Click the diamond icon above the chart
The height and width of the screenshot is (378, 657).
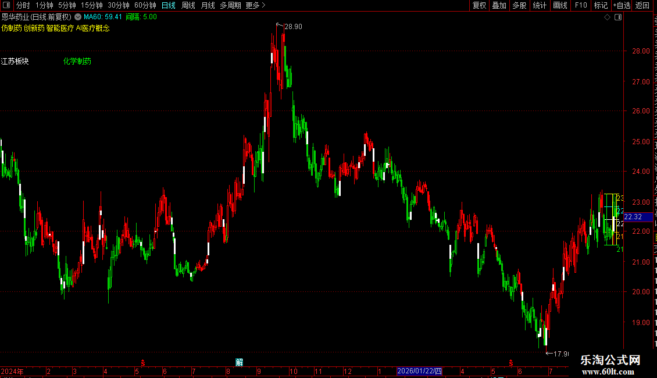pyautogui.click(x=607, y=17)
